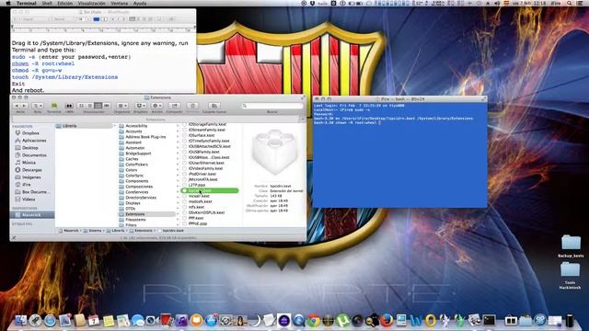Open the Ventana menu
589x331 pixels.
point(119,3)
